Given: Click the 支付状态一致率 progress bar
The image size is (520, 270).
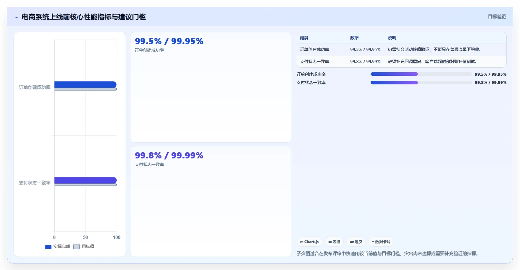Looking at the screenshot, I should pyautogui.click(x=421, y=83).
